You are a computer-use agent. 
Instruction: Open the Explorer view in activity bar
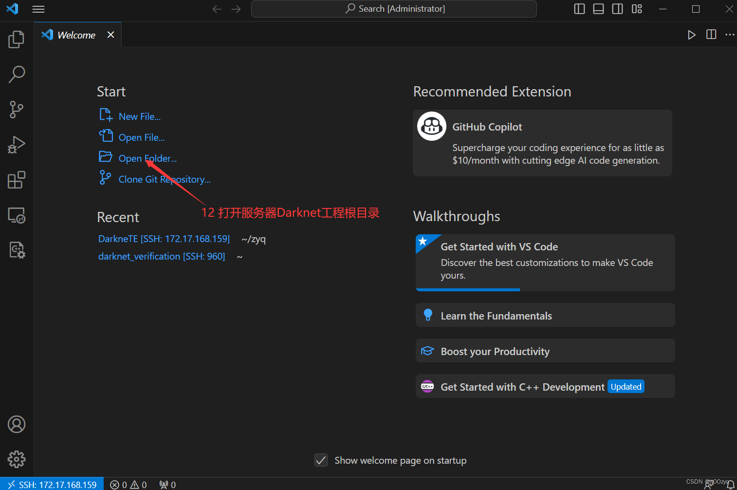click(x=17, y=39)
